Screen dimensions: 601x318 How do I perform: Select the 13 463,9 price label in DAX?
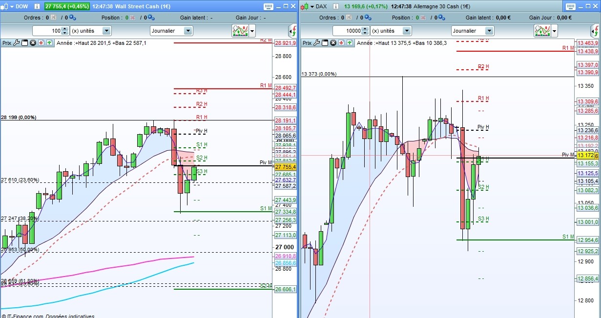tap(587, 43)
